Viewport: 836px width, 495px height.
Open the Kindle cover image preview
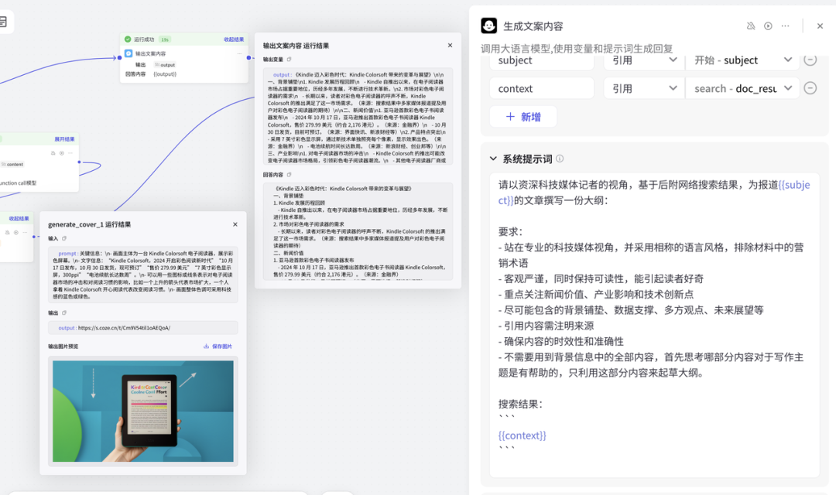143,411
